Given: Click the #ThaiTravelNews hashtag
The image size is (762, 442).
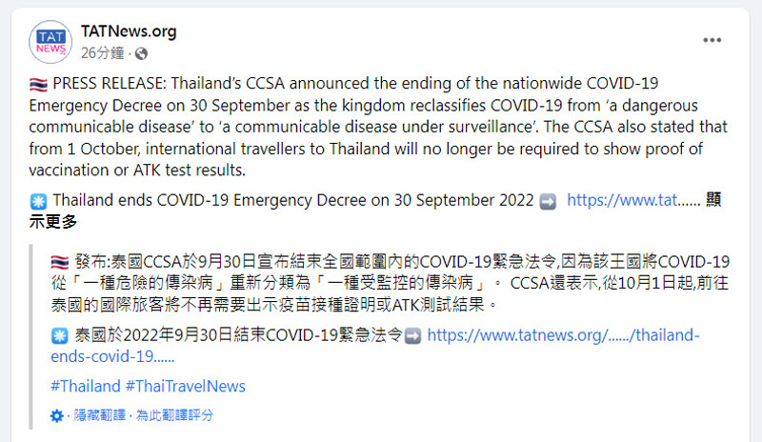Looking at the screenshot, I should coord(186,387).
